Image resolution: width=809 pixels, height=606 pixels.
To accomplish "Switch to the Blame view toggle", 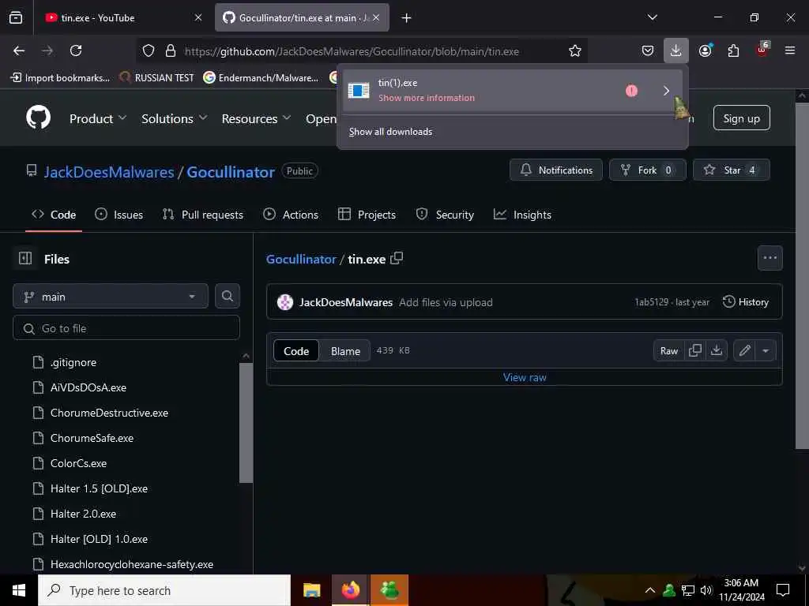I will pos(345,351).
